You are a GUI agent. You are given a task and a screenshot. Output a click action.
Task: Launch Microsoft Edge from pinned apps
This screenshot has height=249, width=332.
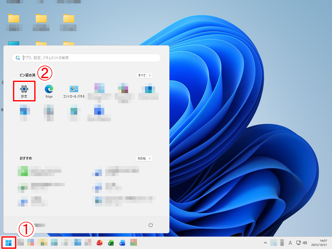[49, 90]
